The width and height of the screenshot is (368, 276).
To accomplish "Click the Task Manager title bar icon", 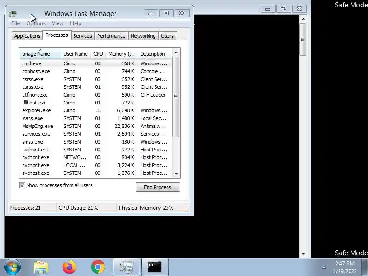I will click(x=13, y=14).
